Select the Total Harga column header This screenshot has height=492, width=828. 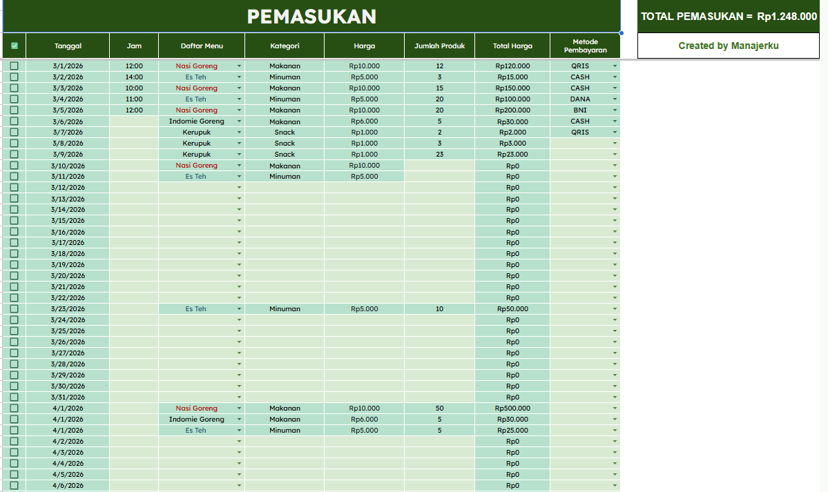[512, 46]
